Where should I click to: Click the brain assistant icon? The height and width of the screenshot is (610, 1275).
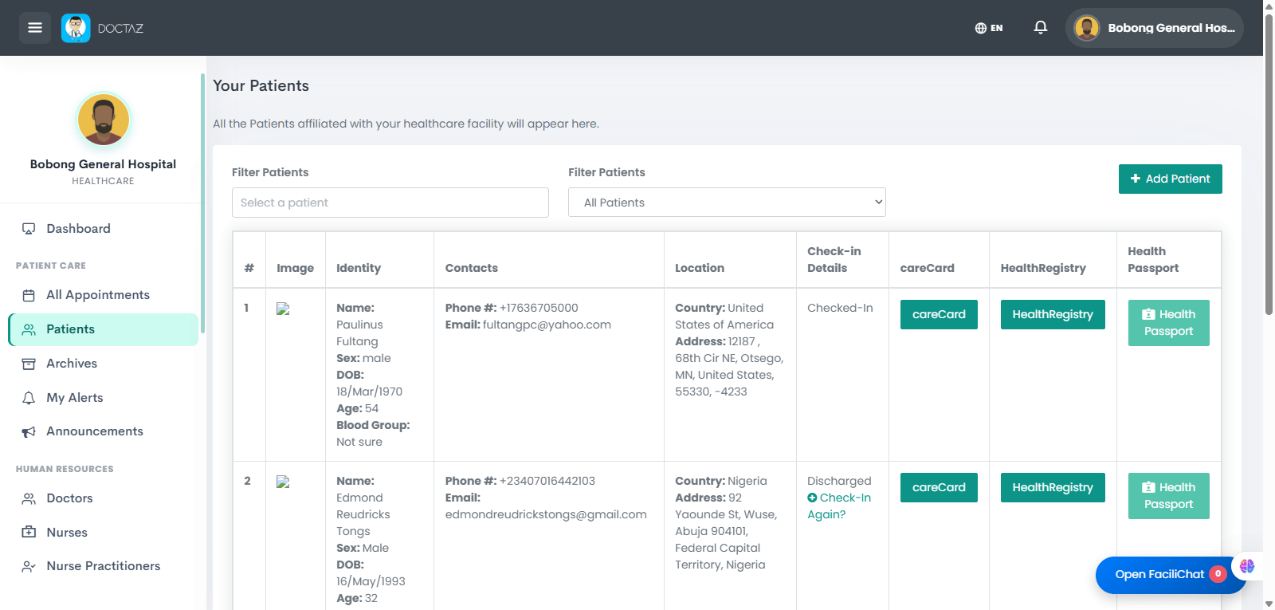tap(1247, 566)
